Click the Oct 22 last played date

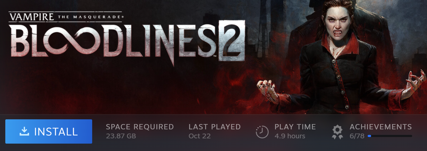click(x=199, y=136)
